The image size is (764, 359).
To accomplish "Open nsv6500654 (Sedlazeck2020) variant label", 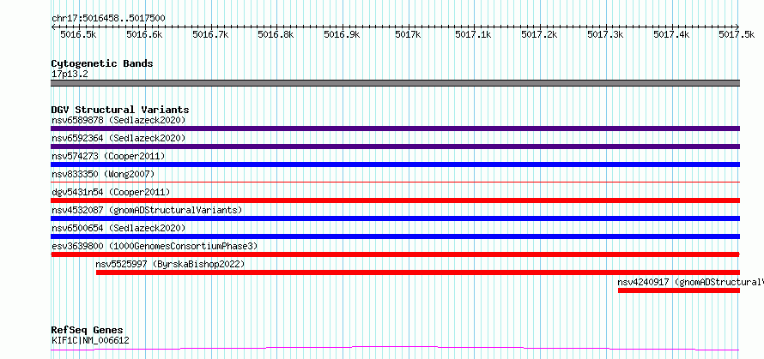I will pyautogui.click(x=118, y=228).
